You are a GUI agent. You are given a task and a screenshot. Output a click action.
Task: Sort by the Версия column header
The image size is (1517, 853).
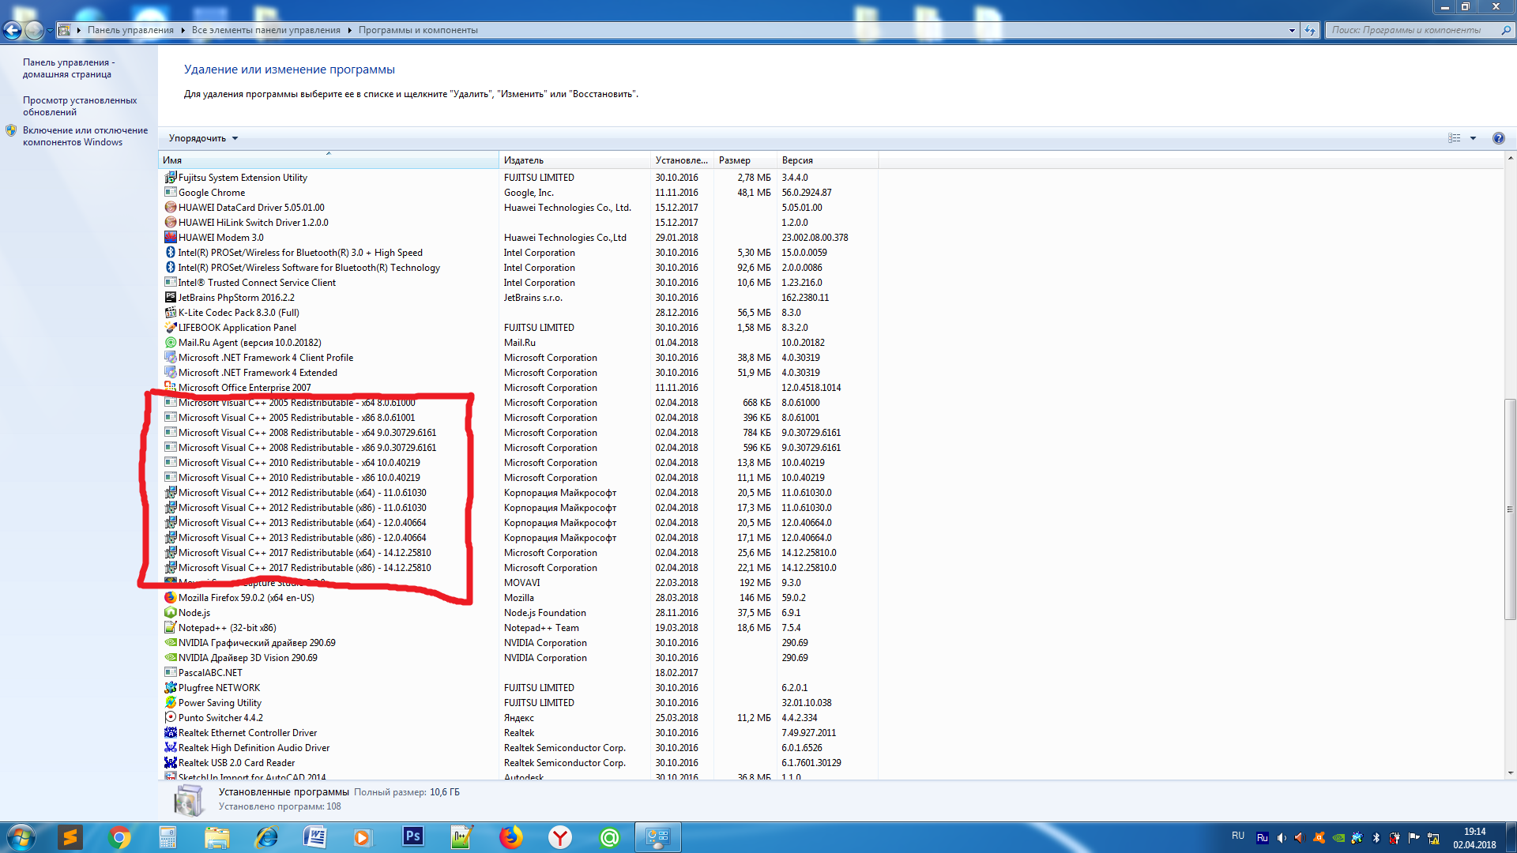tap(827, 160)
